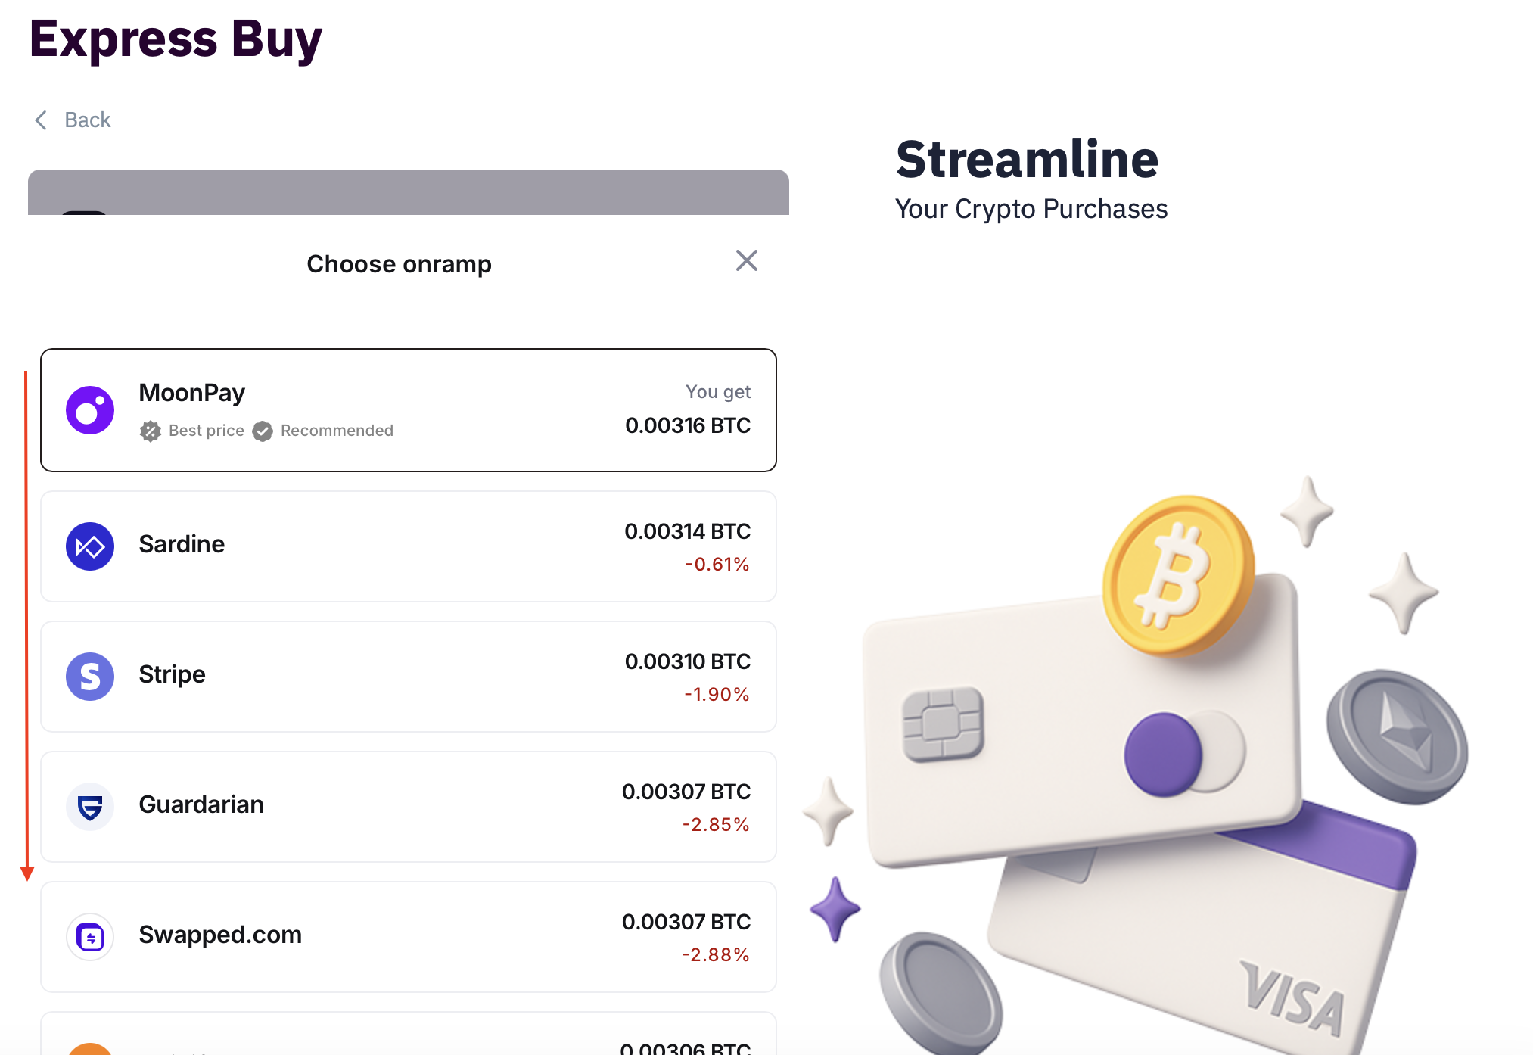Viewport: 1533px width, 1055px height.
Task: Click the -0.61% difference on Sardine
Action: point(717,565)
